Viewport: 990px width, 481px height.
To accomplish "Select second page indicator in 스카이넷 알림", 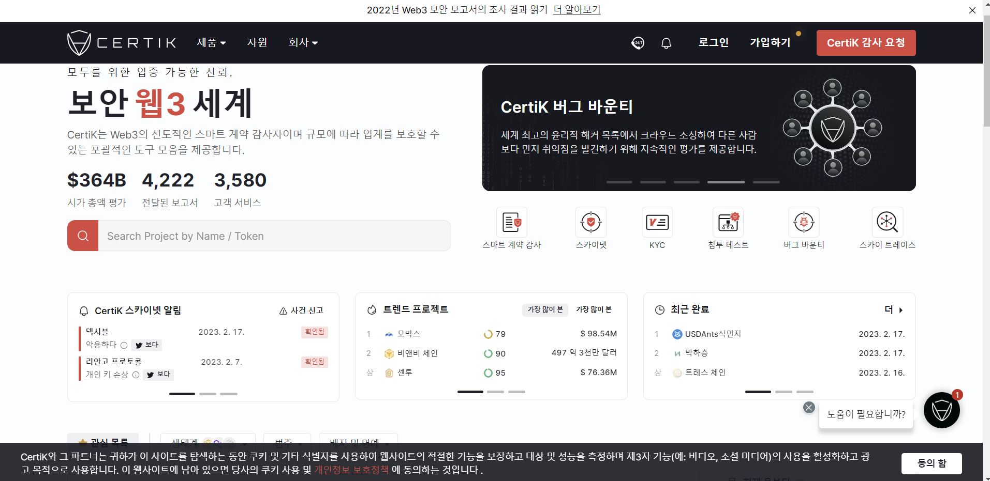I will (208, 394).
